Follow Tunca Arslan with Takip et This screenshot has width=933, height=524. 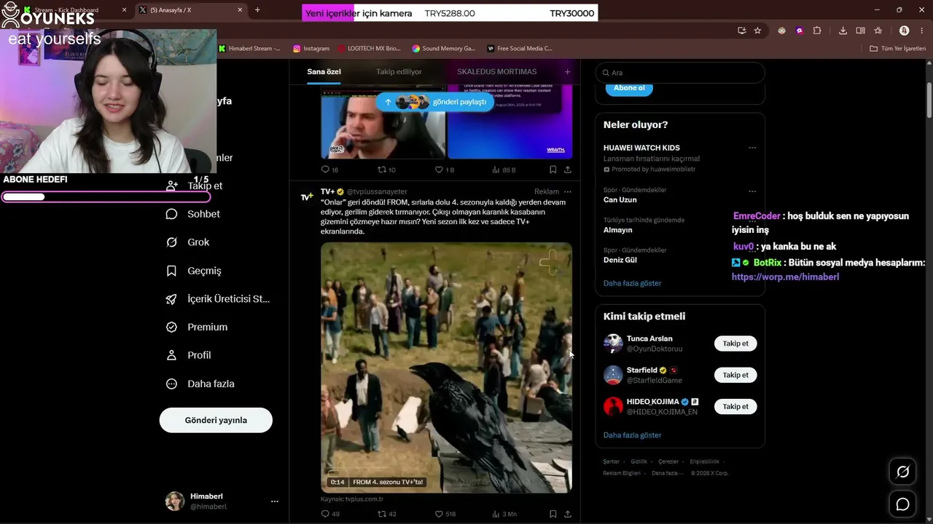tap(735, 344)
